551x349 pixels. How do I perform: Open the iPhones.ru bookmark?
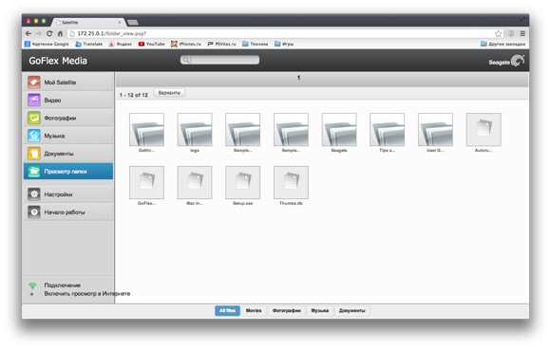tap(186, 44)
